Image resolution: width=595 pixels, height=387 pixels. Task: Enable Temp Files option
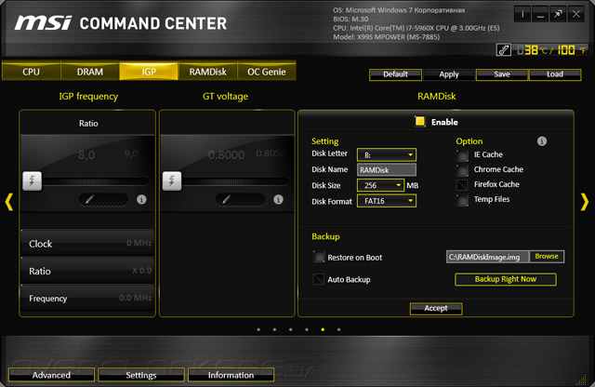point(462,200)
